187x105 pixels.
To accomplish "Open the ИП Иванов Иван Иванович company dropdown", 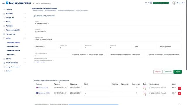I will tap(42, 3).
